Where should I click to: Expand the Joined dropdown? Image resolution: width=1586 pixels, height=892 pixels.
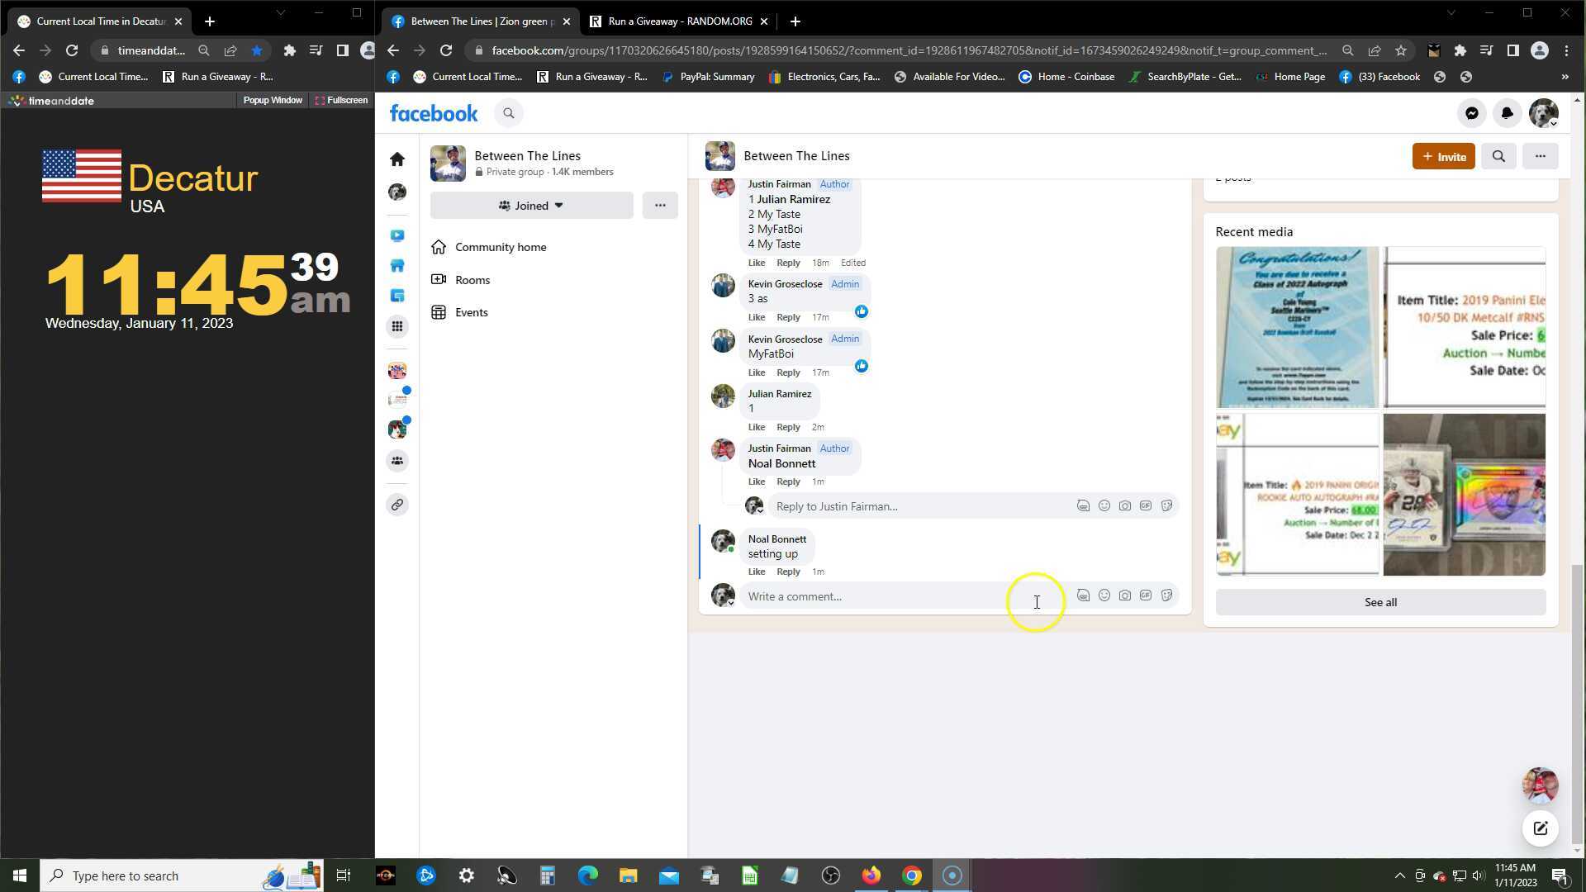(531, 206)
